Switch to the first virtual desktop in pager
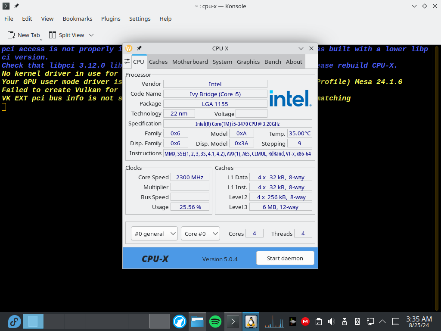The height and width of the screenshot is (331, 441). pos(33,321)
